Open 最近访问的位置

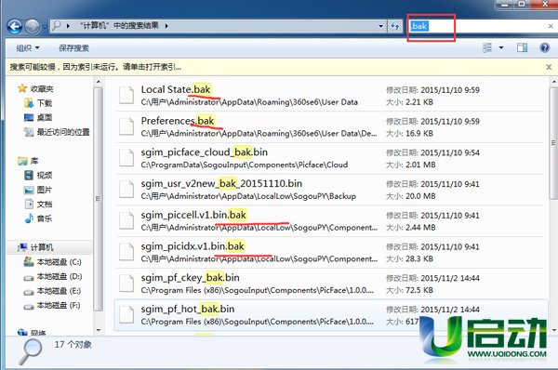pyautogui.click(x=57, y=132)
